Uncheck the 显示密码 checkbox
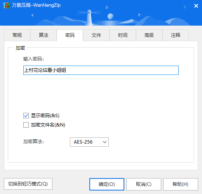 [x=26, y=116]
